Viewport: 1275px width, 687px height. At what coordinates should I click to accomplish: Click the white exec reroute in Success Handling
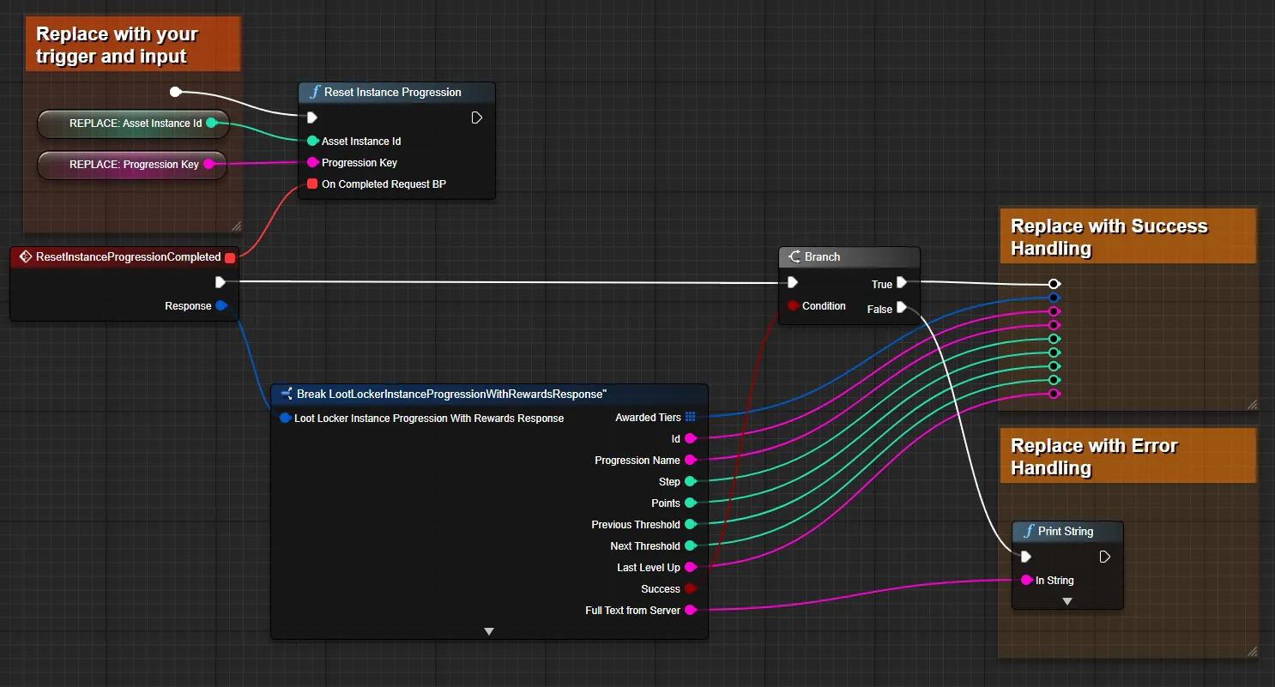1054,284
